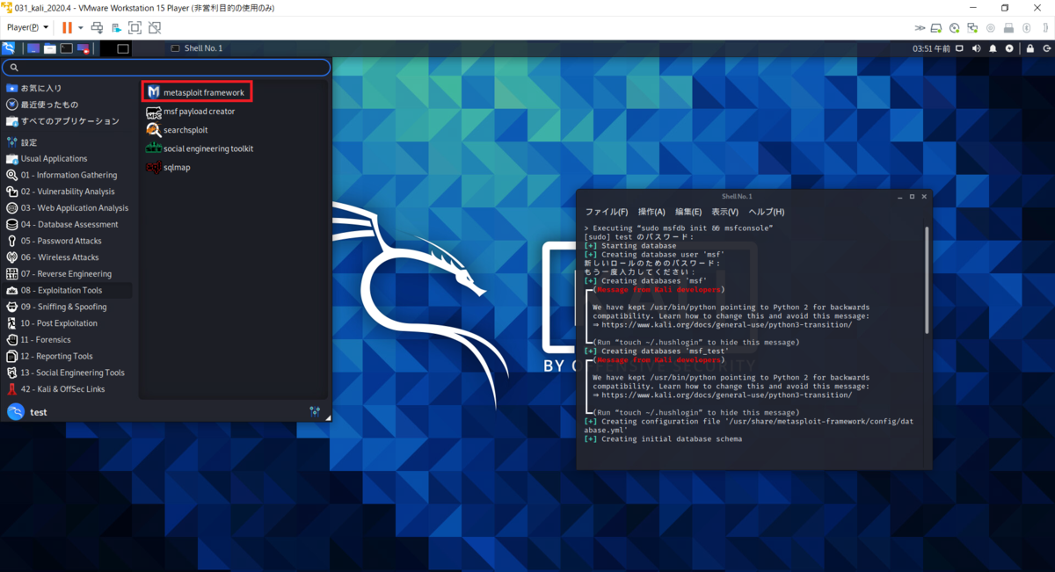1055x572 pixels.
Task: Select 08 - Exploitation Tools category
Action: click(x=69, y=290)
